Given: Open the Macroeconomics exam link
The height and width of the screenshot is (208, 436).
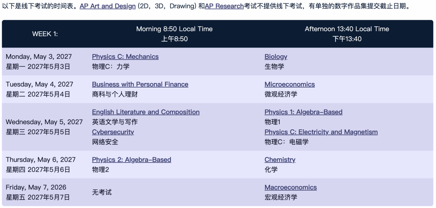Looking at the screenshot, I should pos(291,187).
